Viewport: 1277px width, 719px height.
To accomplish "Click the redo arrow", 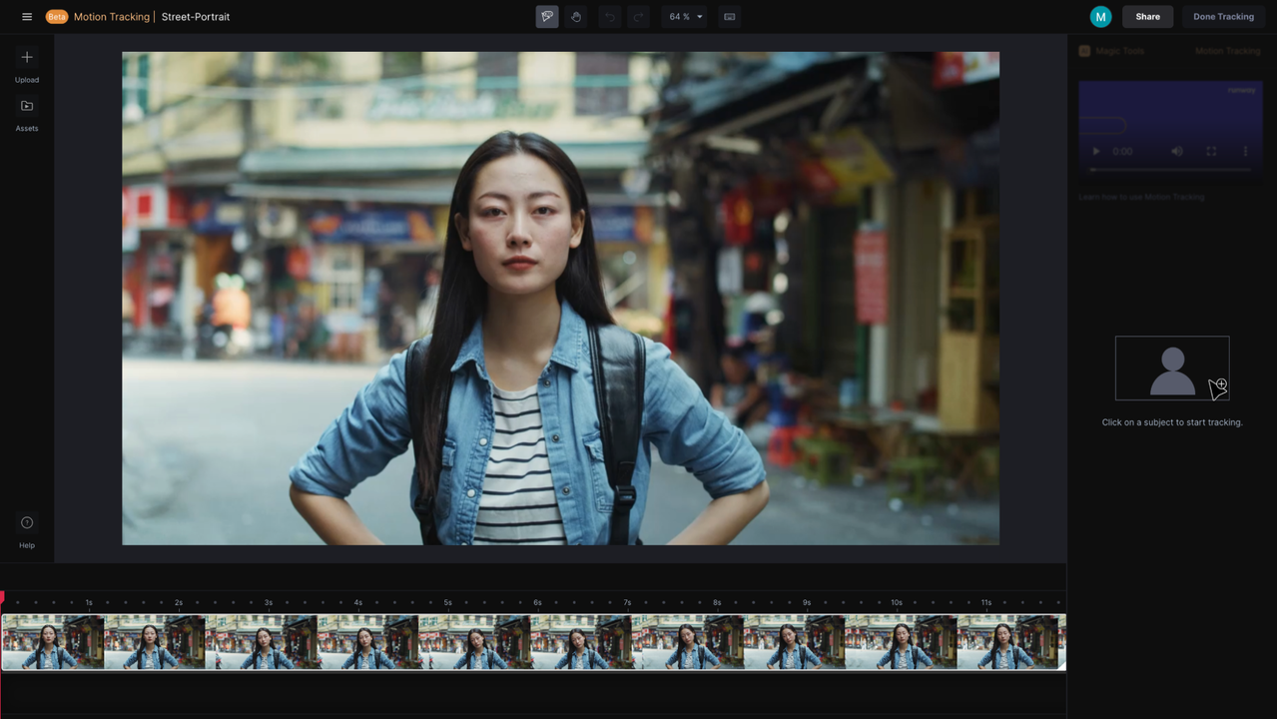I will pyautogui.click(x=638, y=17).
